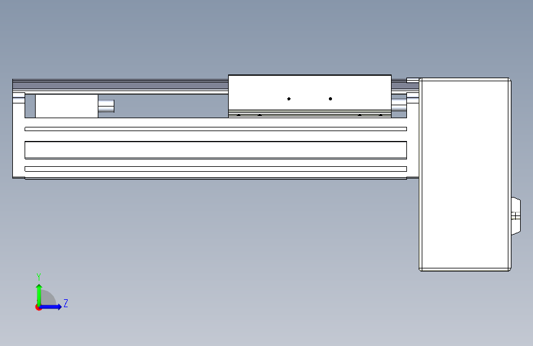Select the short cylinder beside the left block

(106, 107)
